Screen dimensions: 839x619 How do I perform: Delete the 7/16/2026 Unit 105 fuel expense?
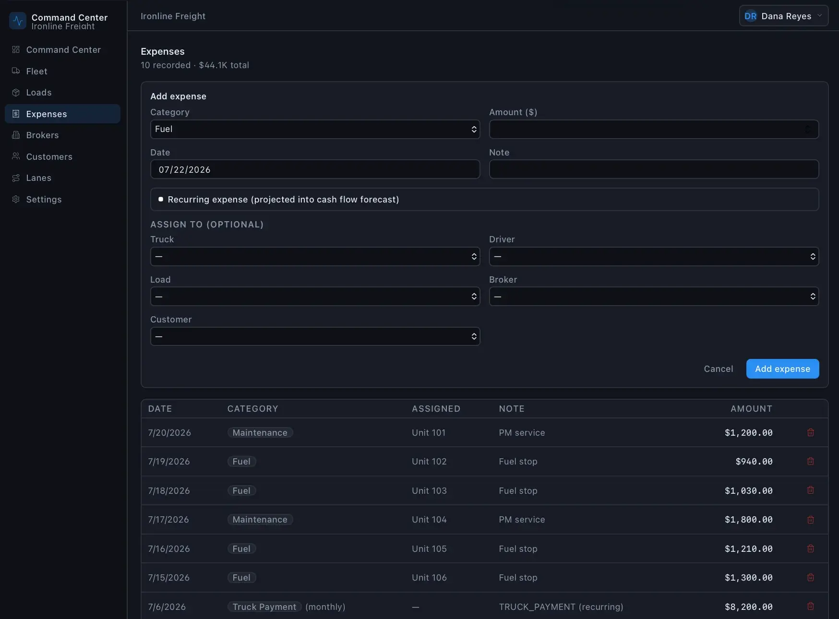[x=811, y=548]
